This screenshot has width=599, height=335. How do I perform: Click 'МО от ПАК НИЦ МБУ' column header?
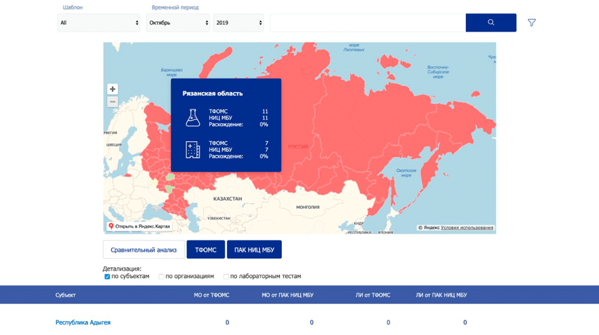[x=288, y=295]
